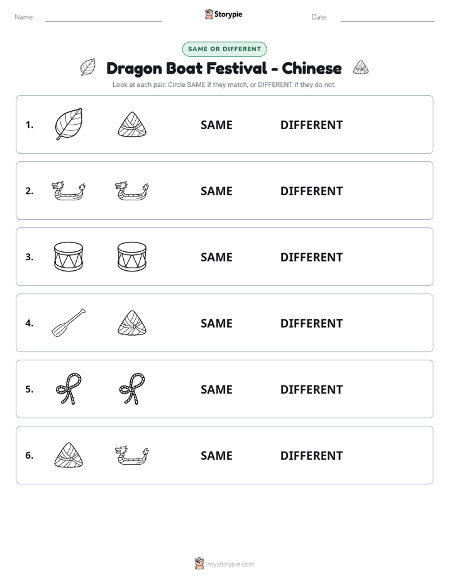Click the SAME OR DIFFERENT badge

point(224,49)
